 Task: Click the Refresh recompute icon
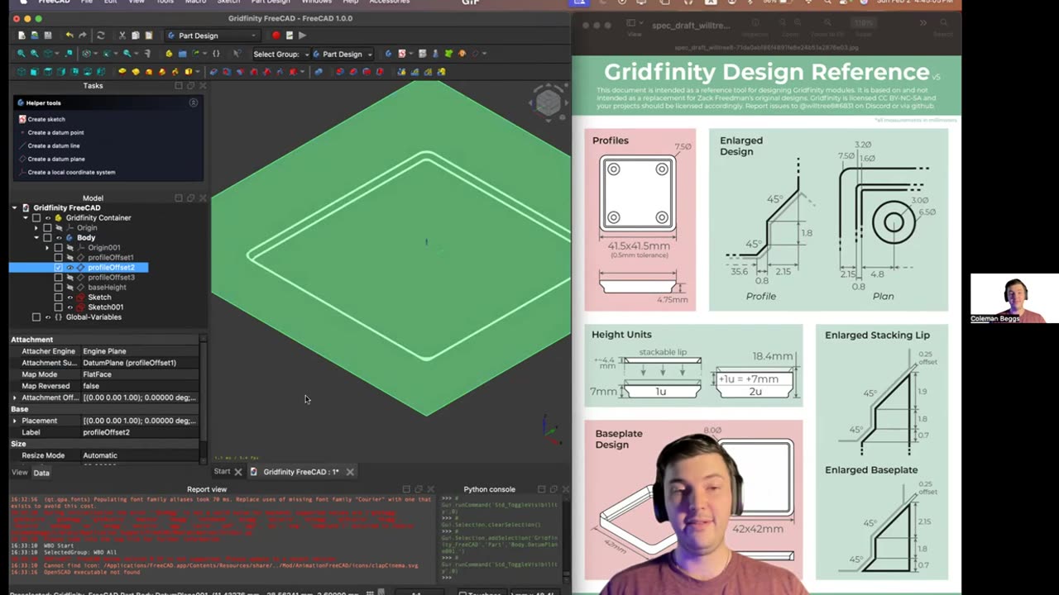point(101,36)
